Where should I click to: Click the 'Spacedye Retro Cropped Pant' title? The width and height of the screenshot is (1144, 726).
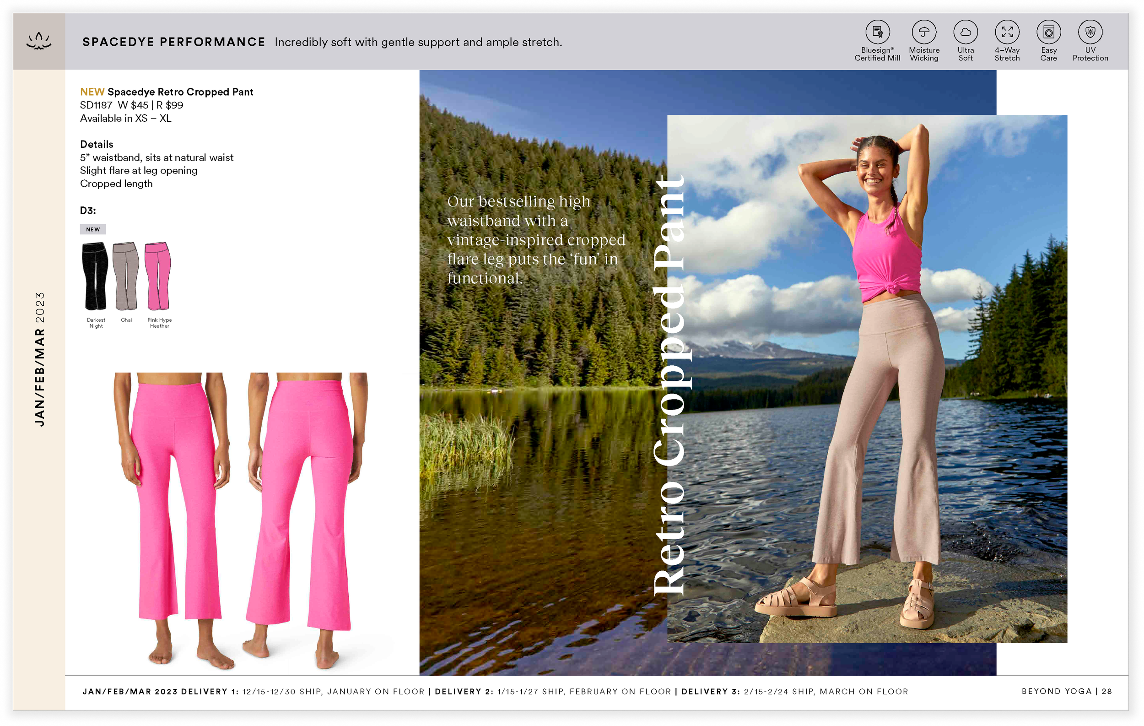181,92
